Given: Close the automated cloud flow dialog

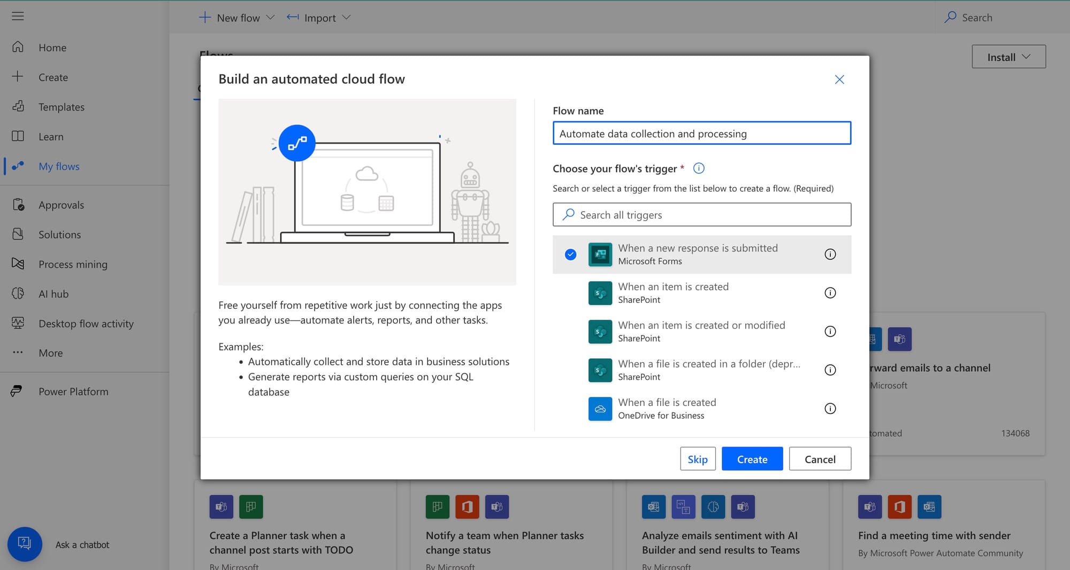Looking at the screenshot, I should tap(839, 80).
